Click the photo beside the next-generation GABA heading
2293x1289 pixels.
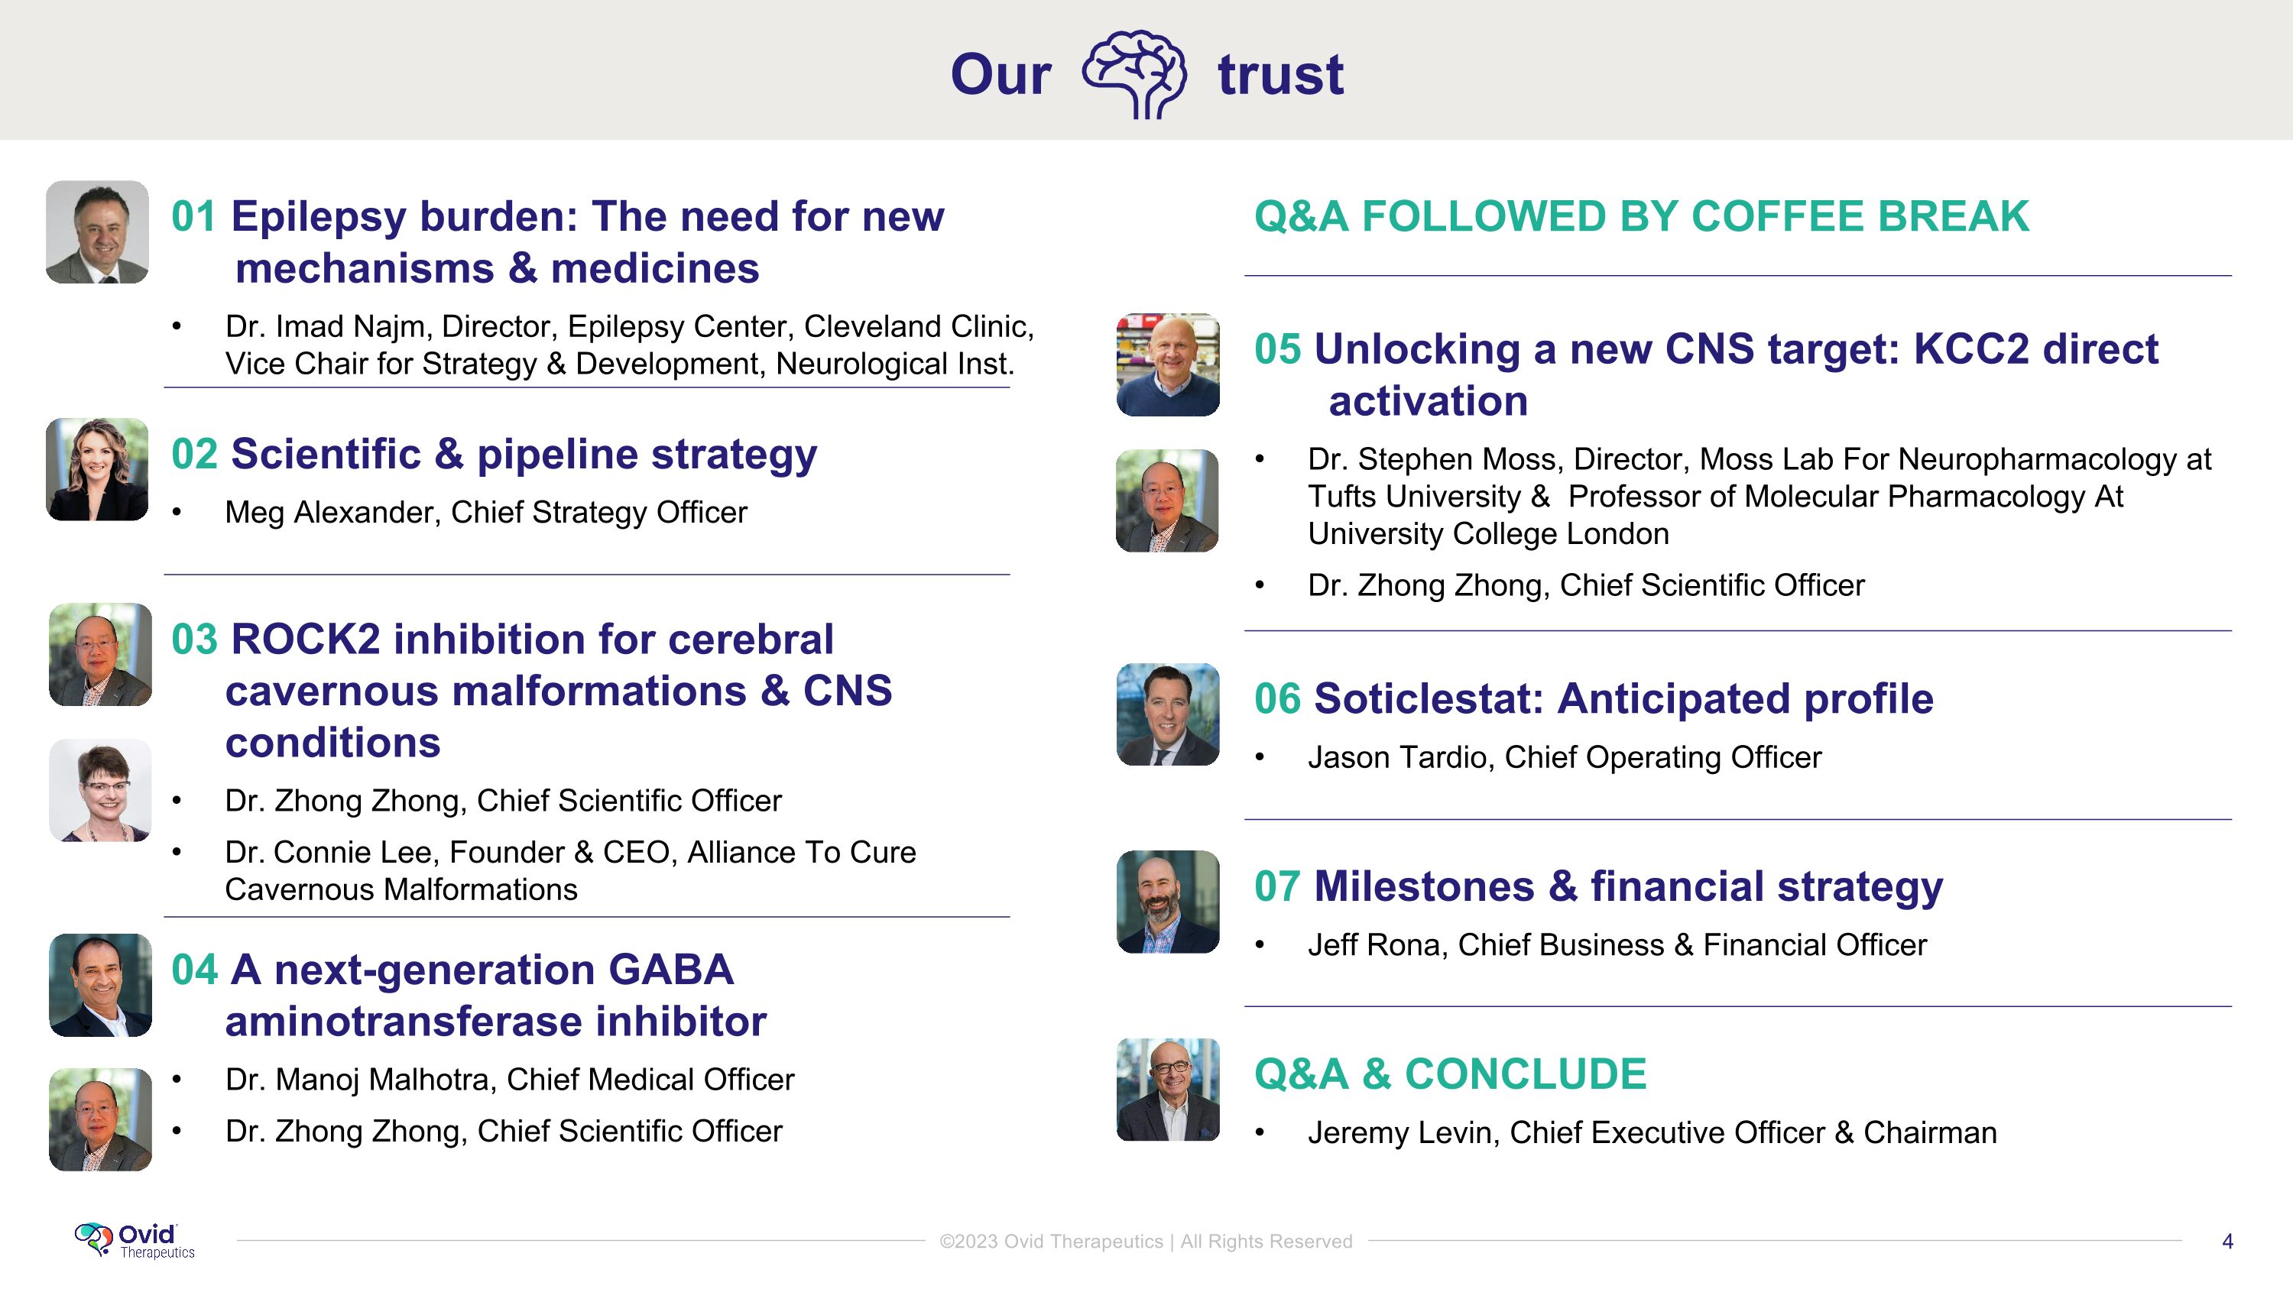[99, 985]
